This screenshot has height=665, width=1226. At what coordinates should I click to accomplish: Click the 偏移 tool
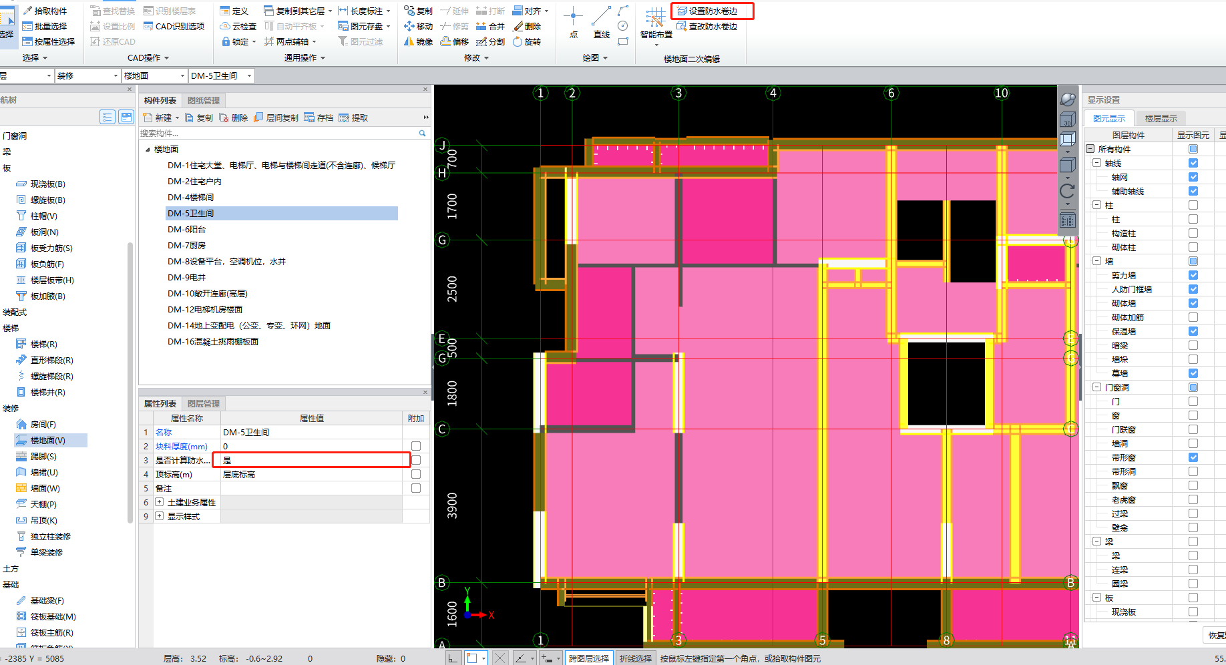click(x=455, y=41)
